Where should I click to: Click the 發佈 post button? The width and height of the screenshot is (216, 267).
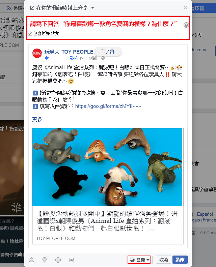tap(180, 260)
